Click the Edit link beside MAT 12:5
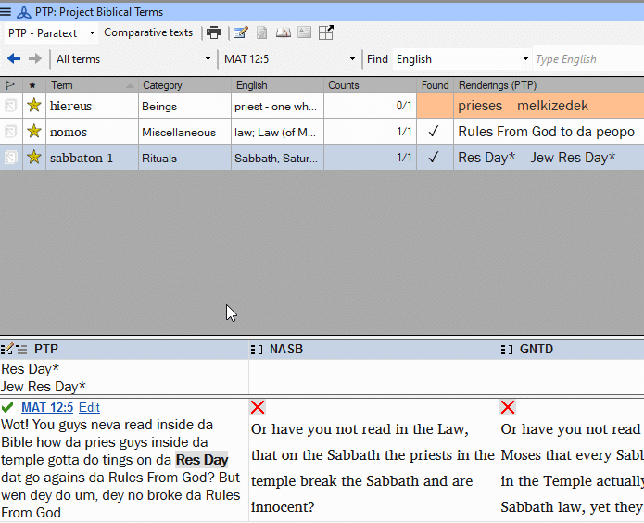Screen dimensions: 644x523 (89, 407)
